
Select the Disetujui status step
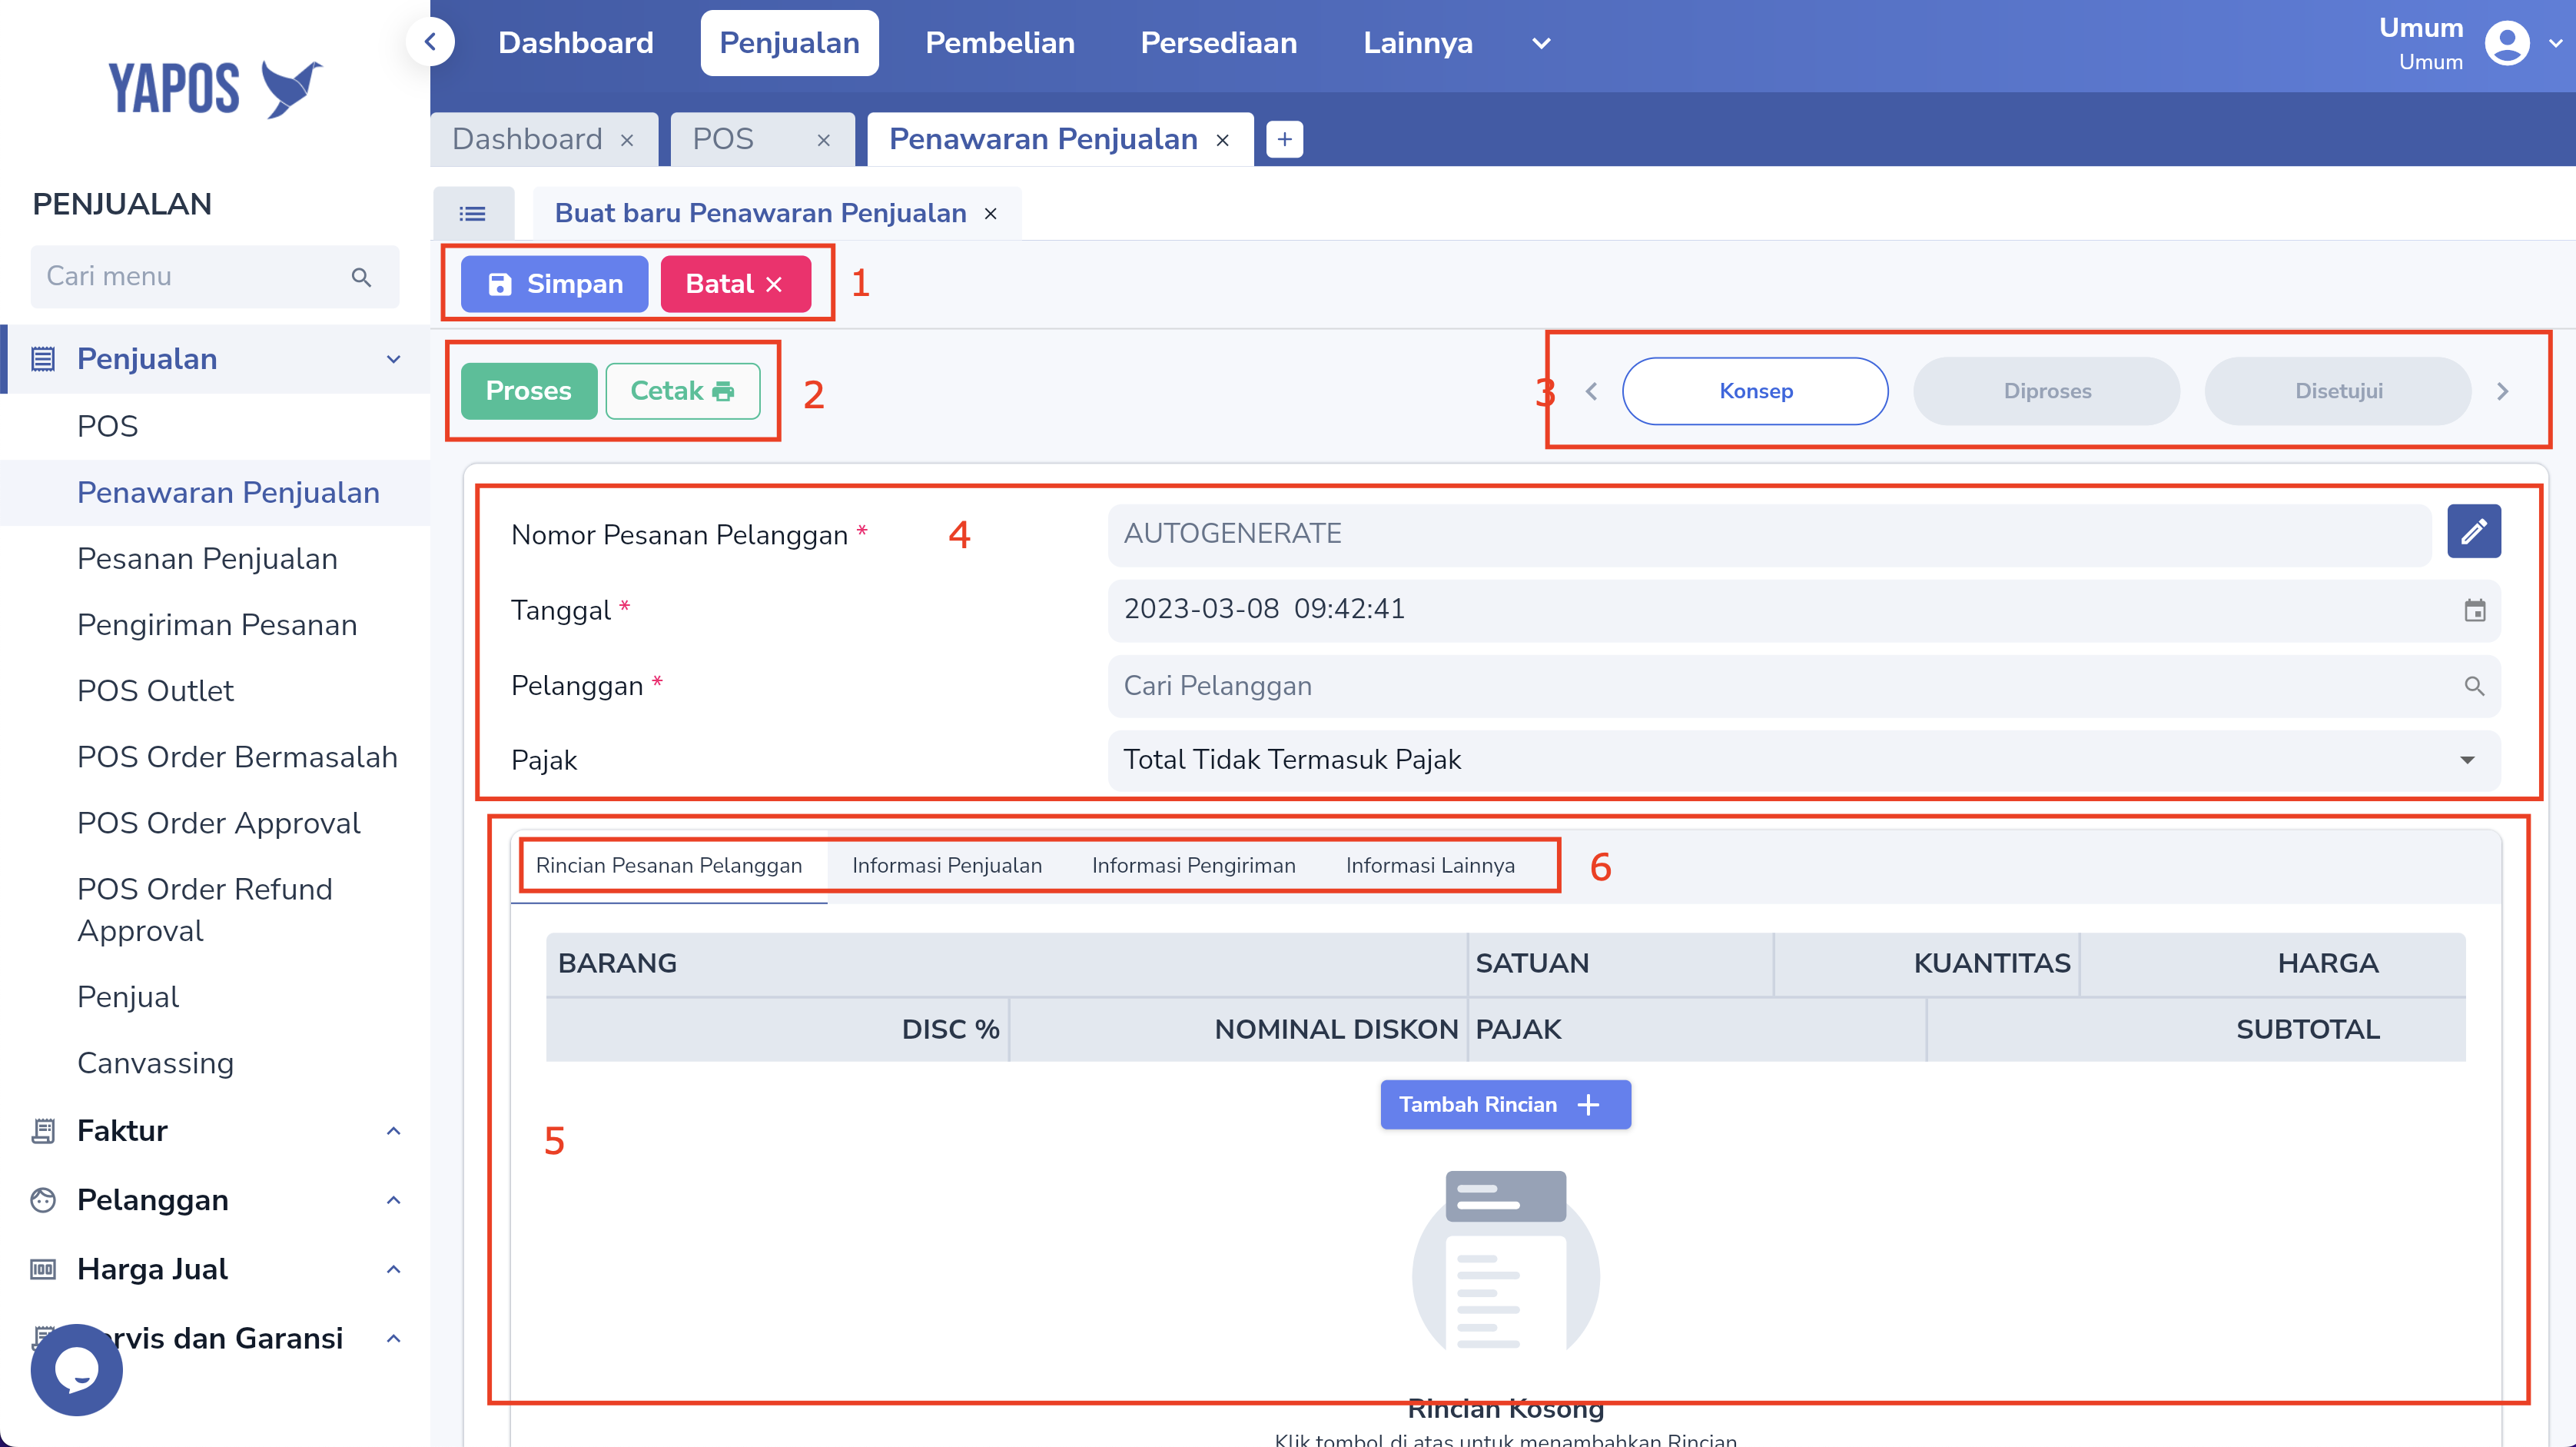pyautogui.click(x=2338, y=391)
